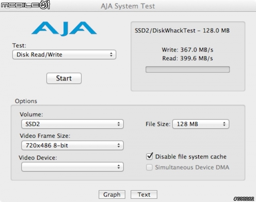Click the Volume: label

[x=31, y=114]
